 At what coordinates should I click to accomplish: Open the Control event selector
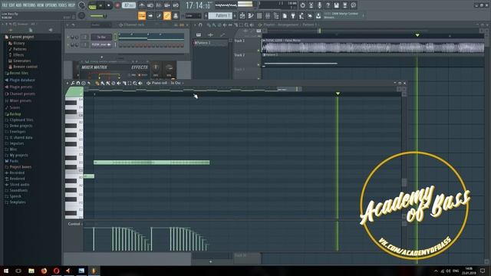[75, 224]
